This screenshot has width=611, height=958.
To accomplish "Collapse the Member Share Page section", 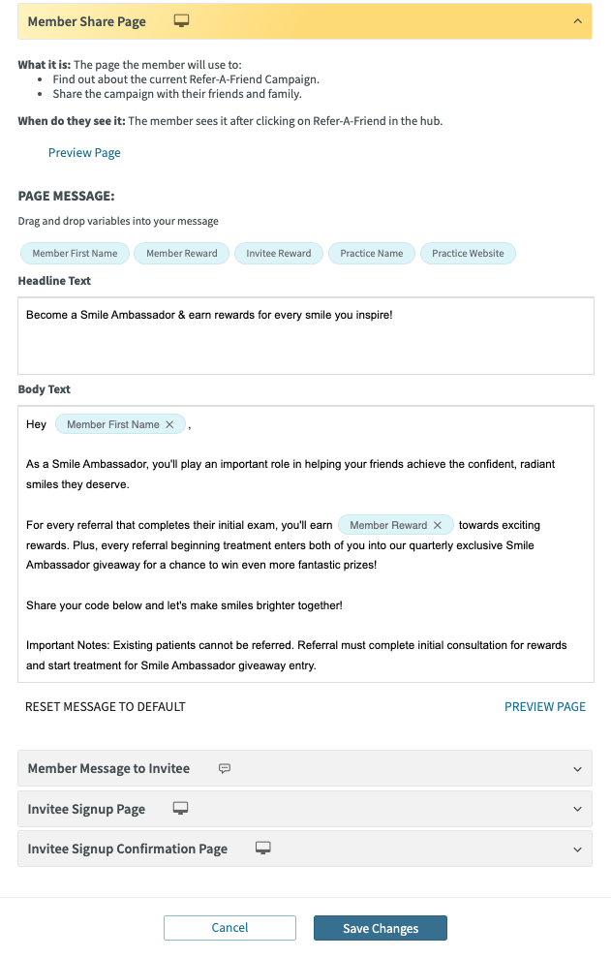I will click(x=578, y=20).
